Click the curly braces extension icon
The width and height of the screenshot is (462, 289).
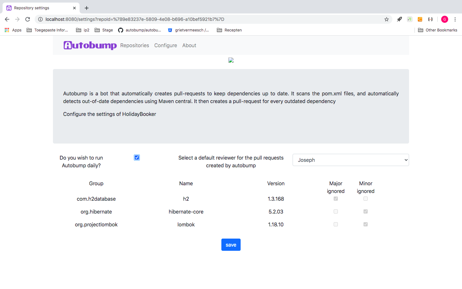click(x=430, y=19)
